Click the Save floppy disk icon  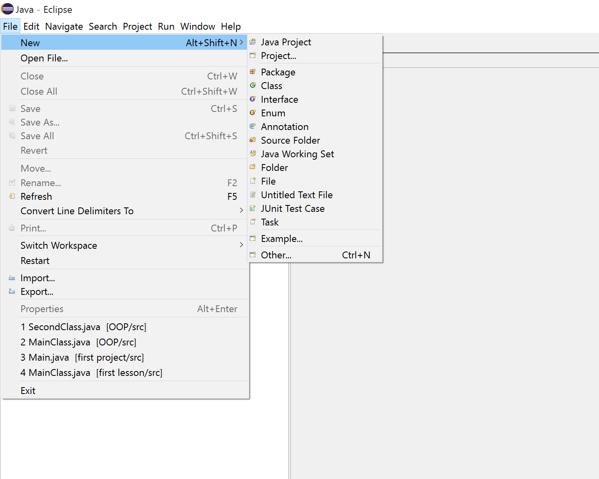point(12,108)
